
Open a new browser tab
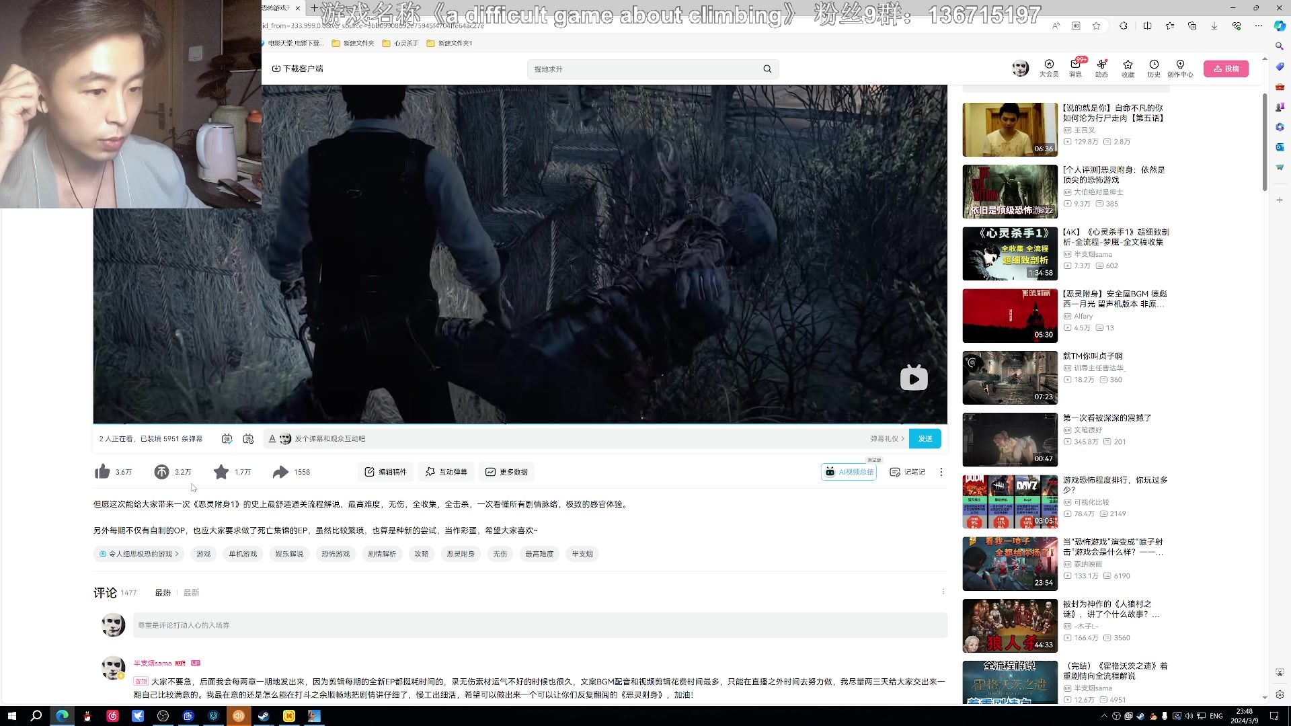click(314, 7)
